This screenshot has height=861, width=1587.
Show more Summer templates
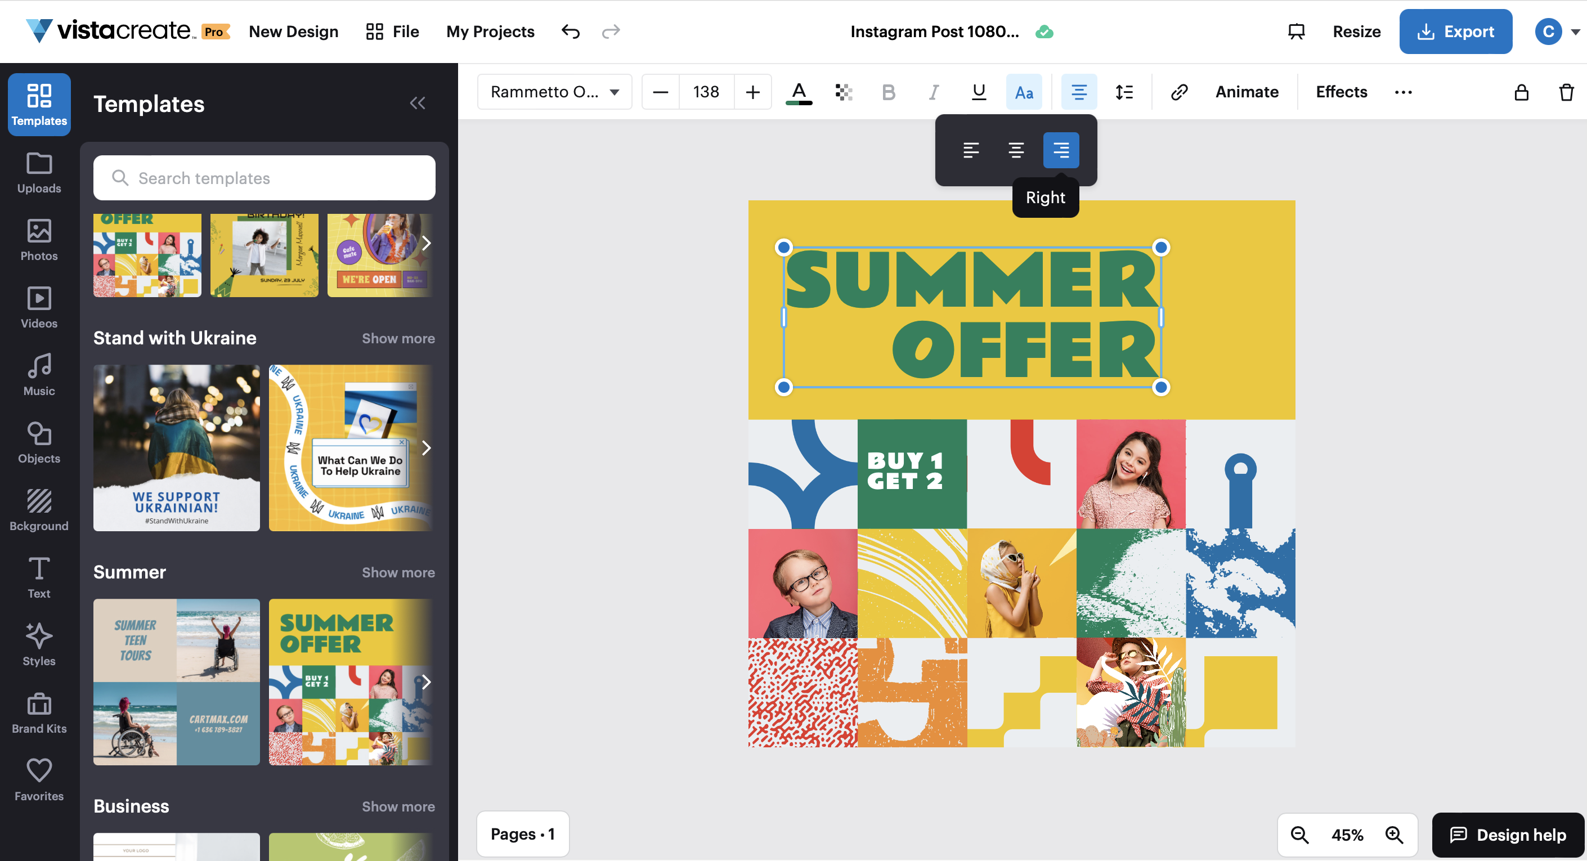coord(398,572)
